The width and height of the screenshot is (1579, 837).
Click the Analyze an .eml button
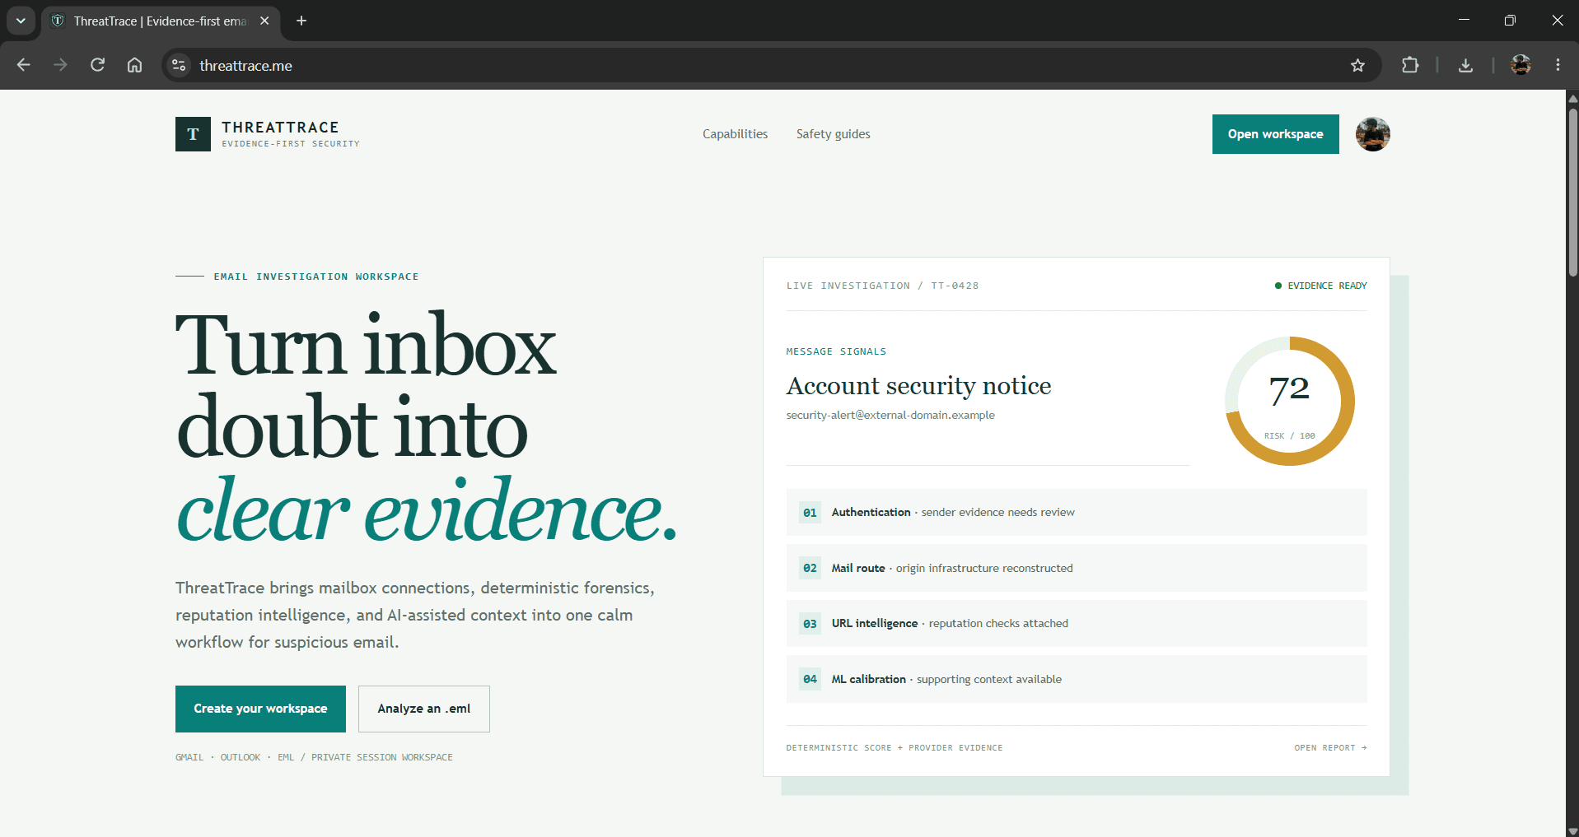pos(424,709)
